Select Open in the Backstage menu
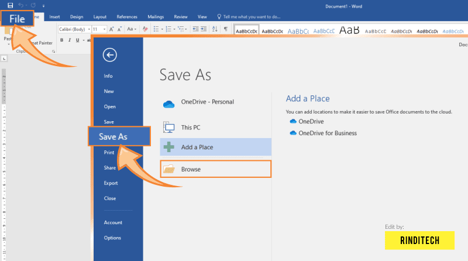 110,107
